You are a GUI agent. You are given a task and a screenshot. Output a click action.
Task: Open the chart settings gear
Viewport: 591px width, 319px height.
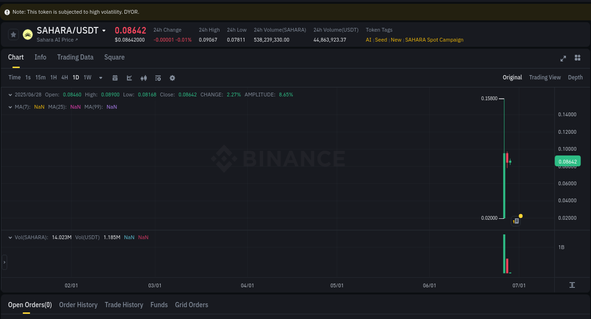click(x=172, y=78)
